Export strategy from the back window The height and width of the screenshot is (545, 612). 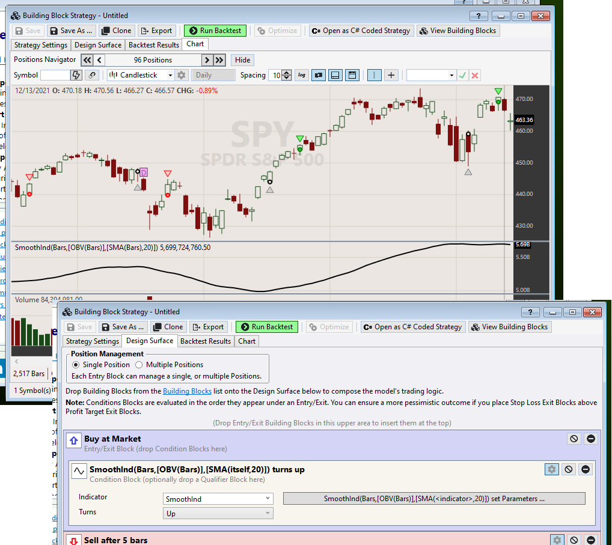point(156,31)
